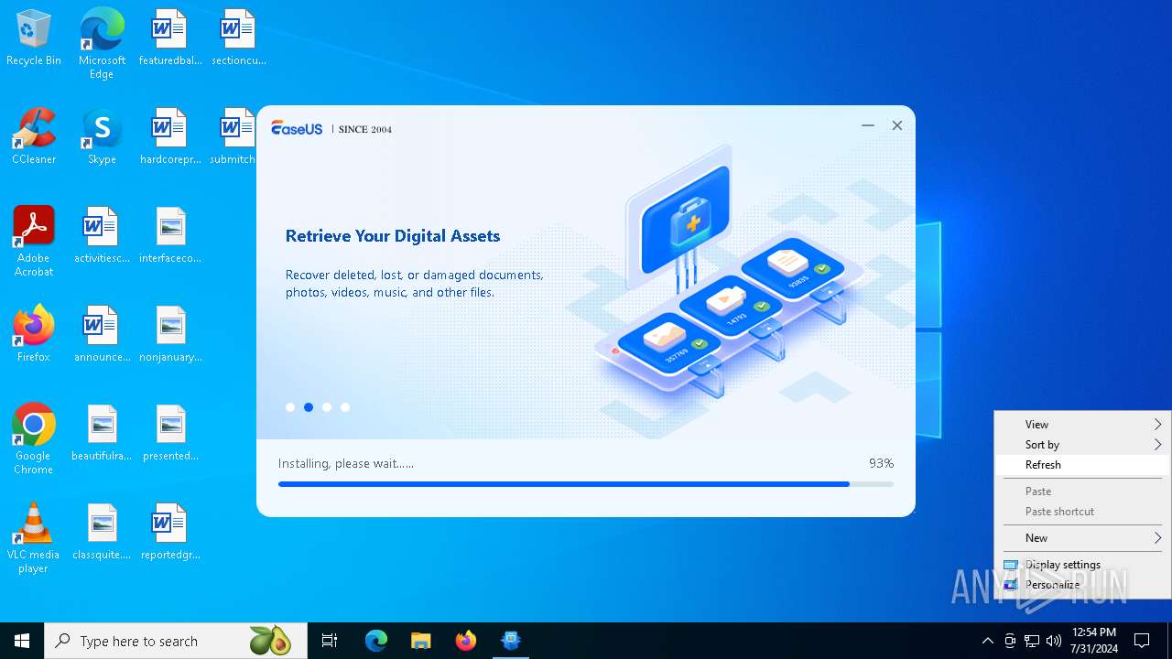Close the EaseUS installer window
This screenshot has height=659, width=1172.
tap(897, 125)
